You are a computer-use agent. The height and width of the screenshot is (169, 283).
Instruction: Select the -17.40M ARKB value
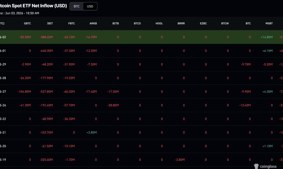91,92
